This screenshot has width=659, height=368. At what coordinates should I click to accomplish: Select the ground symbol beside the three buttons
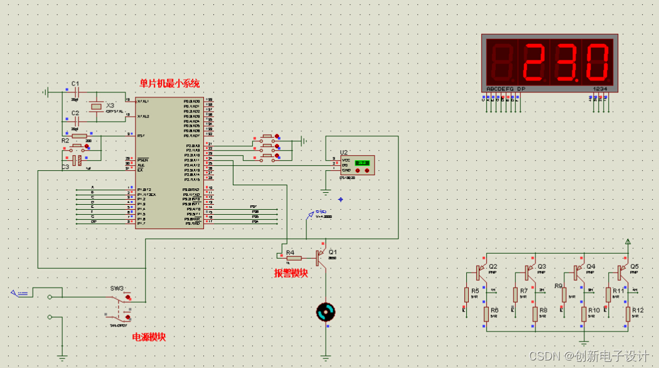[304, 141]
